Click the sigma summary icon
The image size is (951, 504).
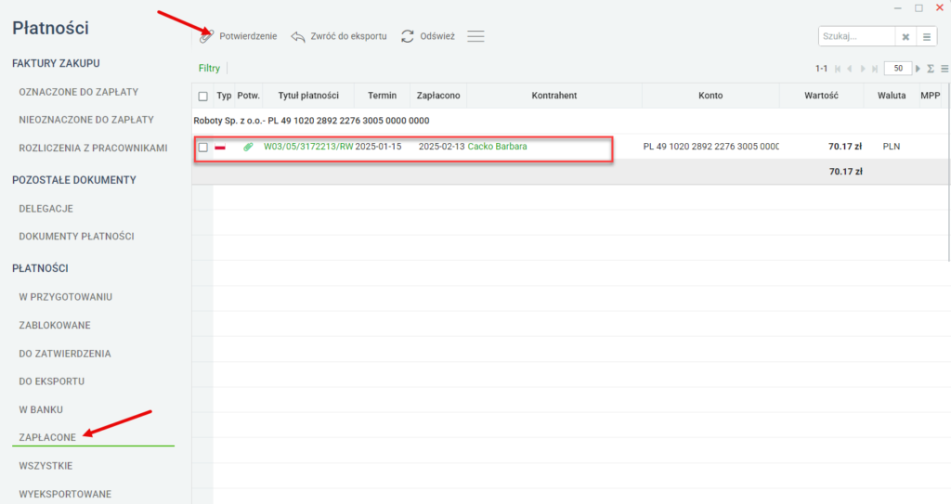931,69
